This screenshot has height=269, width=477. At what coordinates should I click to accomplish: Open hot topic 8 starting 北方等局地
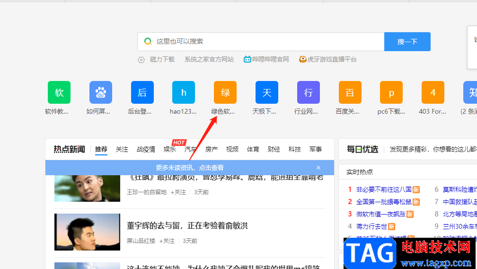(459, 214)
